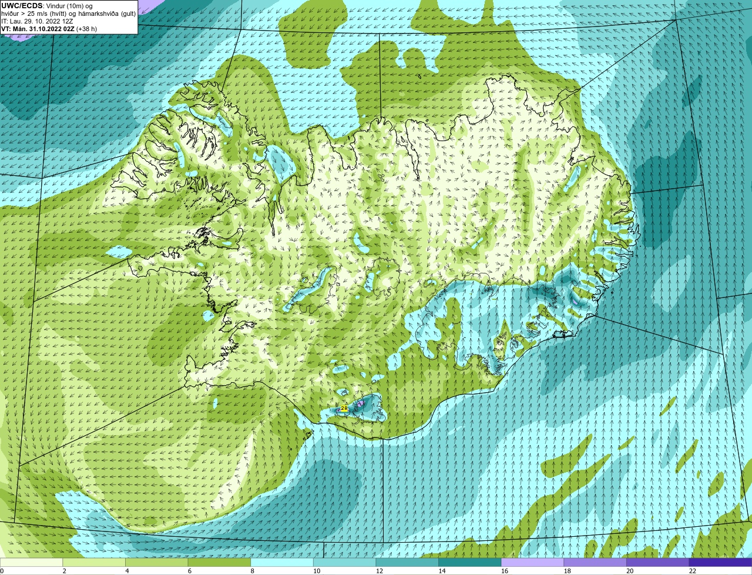Click the '2' tick label on the color scale
Screen dimensions: 752x575
click(x=64, y=571)
